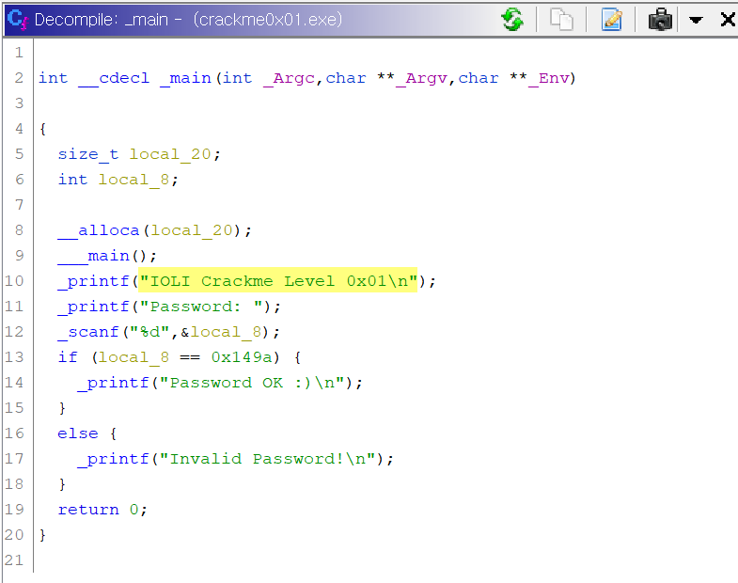Select the _Env parameter
This screenshot has width=738, height=583.
pos(549,78)
